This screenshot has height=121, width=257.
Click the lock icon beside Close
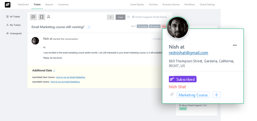pyautogui.click(x=128, y=17)
